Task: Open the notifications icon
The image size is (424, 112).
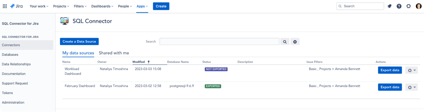Action: click(x=389, y=6)
